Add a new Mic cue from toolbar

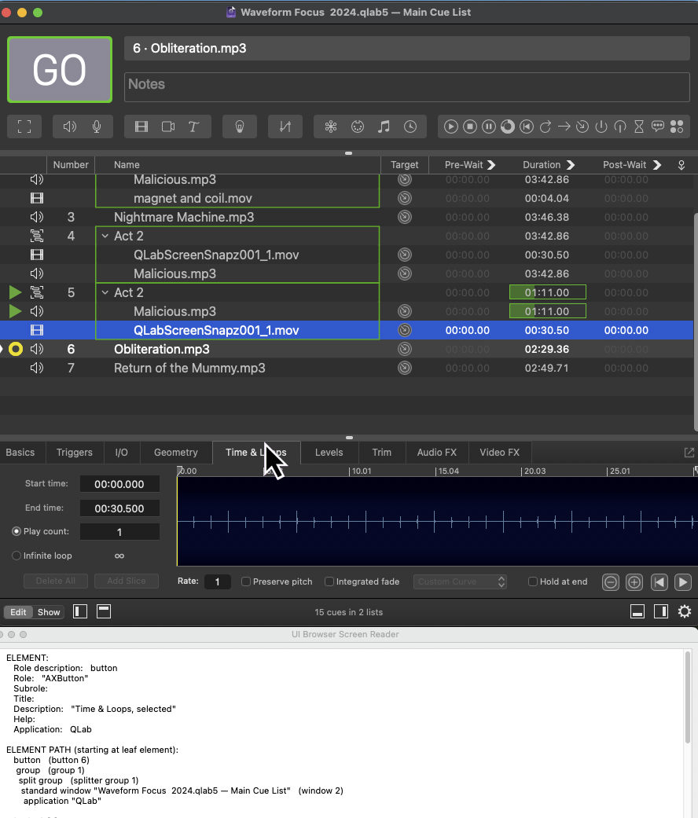[x=97, y=127]
